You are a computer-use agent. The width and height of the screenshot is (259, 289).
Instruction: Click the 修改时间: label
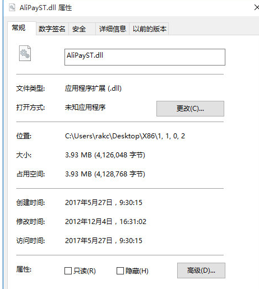(30, 222)
